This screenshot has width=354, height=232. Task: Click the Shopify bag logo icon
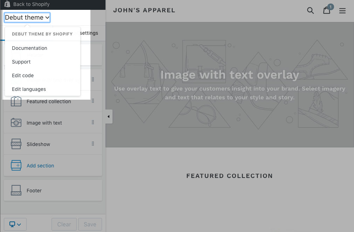point(7,4)
